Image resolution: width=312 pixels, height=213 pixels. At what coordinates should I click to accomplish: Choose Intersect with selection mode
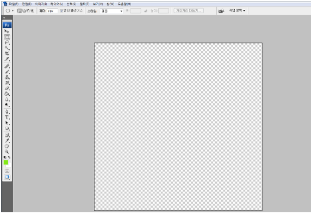[x=33, y=11]
